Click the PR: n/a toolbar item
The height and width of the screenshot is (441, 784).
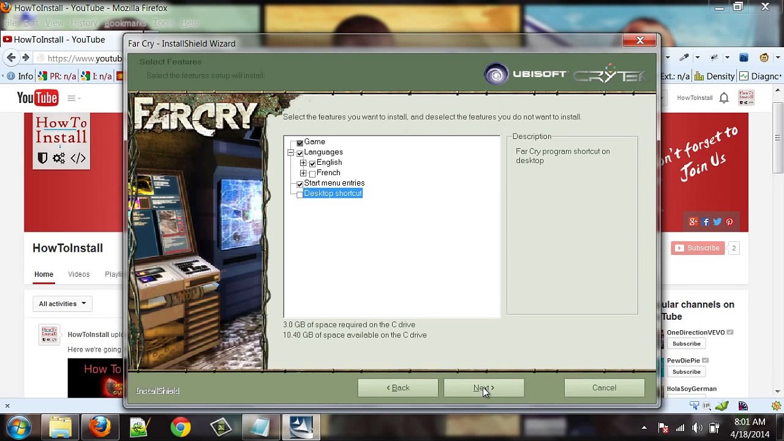(57, 77)
